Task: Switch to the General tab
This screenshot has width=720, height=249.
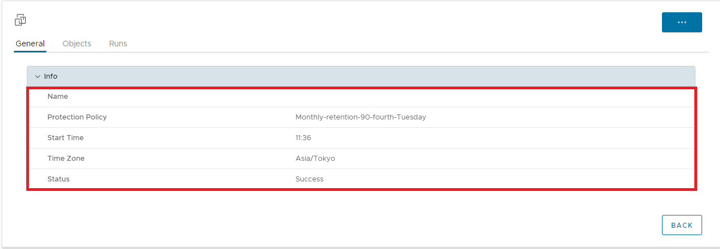Action: click(30, 44)
